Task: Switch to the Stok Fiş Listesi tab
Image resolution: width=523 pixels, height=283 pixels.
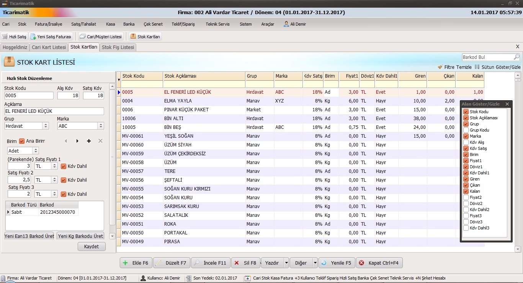Action: pos(118,47)
